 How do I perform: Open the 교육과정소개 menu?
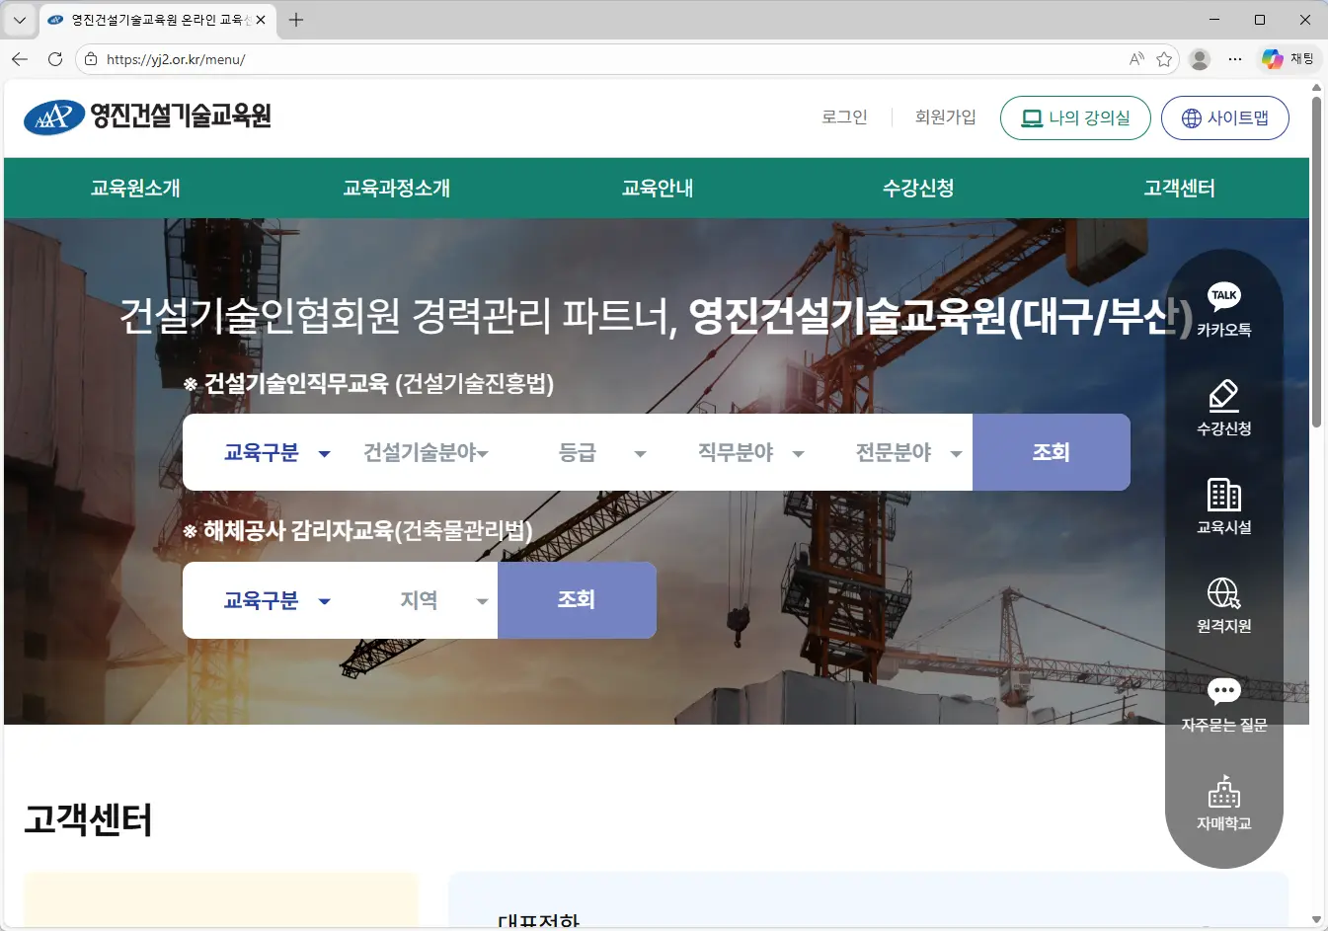pyautogui.click(x=397, y=188)
